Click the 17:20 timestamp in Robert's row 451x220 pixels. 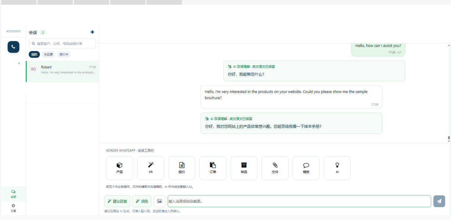(92, 67)
